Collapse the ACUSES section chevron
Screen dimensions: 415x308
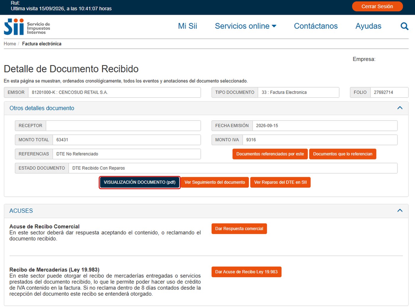click(x=400, y=210)
